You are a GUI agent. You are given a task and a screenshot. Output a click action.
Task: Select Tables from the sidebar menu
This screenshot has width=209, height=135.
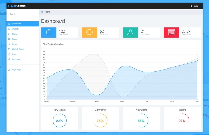(14, 39)
